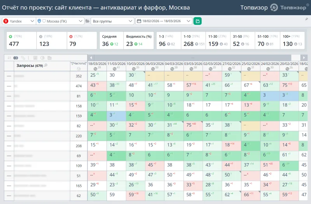The height and width of the screenshot is (204, 311).
Task: Open the Yandex search engine dropdown
Action: click(x=19, y=21)
